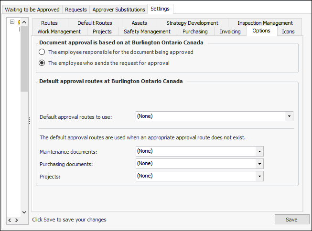Click the scroll right arrow below the tree

pyautogui.click(x=16, y=220)
